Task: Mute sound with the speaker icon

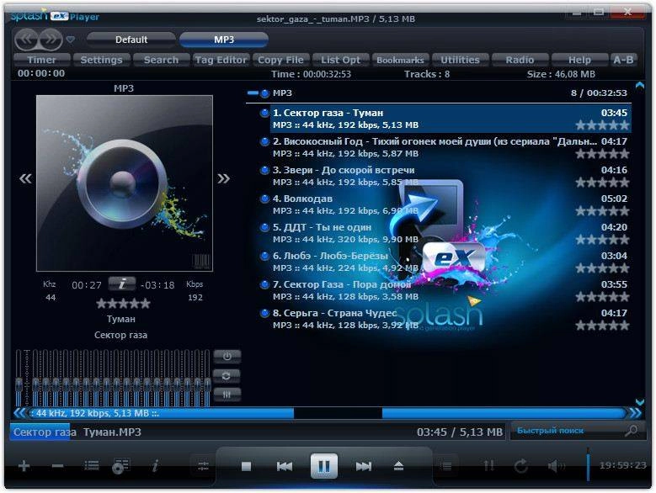Action: (x=556, y=466)
